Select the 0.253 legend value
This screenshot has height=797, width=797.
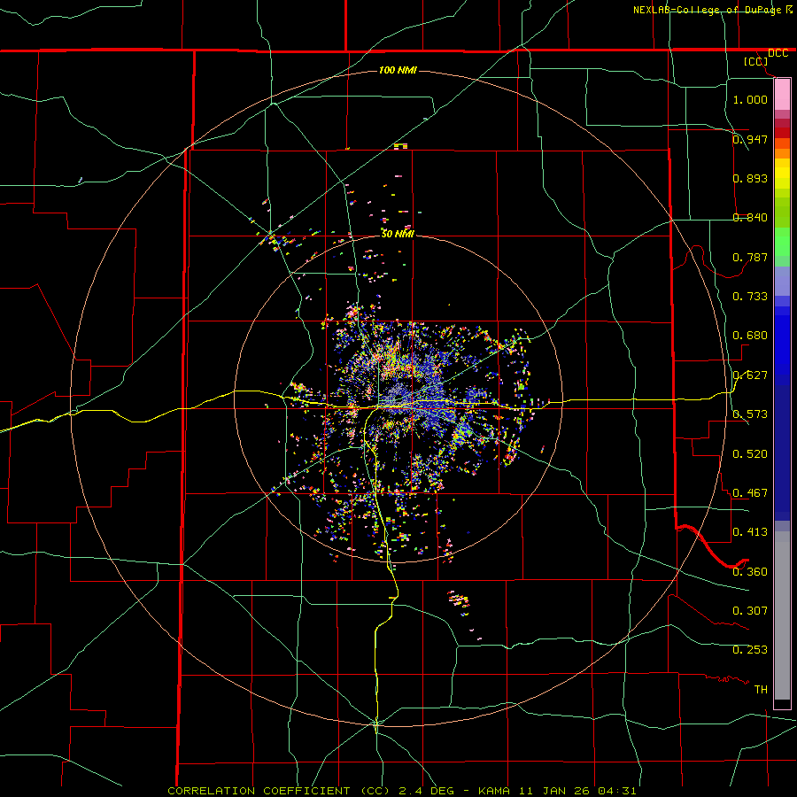pyautogui.click(x=750, y=650)
